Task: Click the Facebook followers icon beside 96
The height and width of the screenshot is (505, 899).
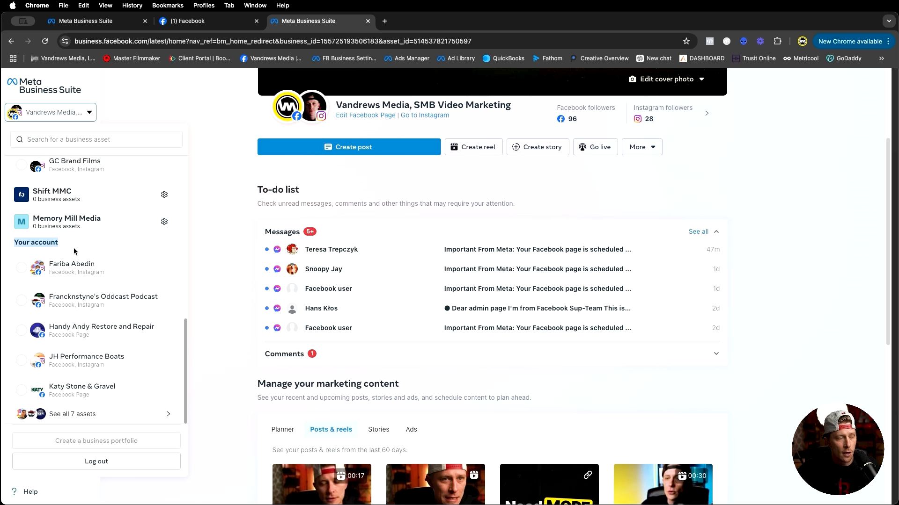Action: click(x=561, y=119)
